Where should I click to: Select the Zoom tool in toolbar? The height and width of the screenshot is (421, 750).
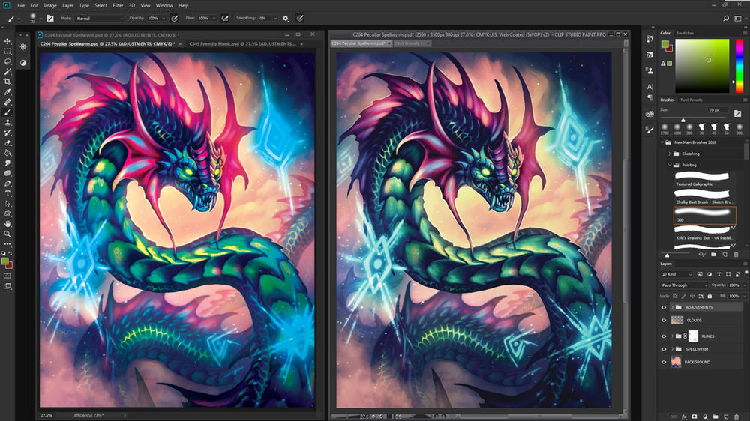(x=7, y=234)
